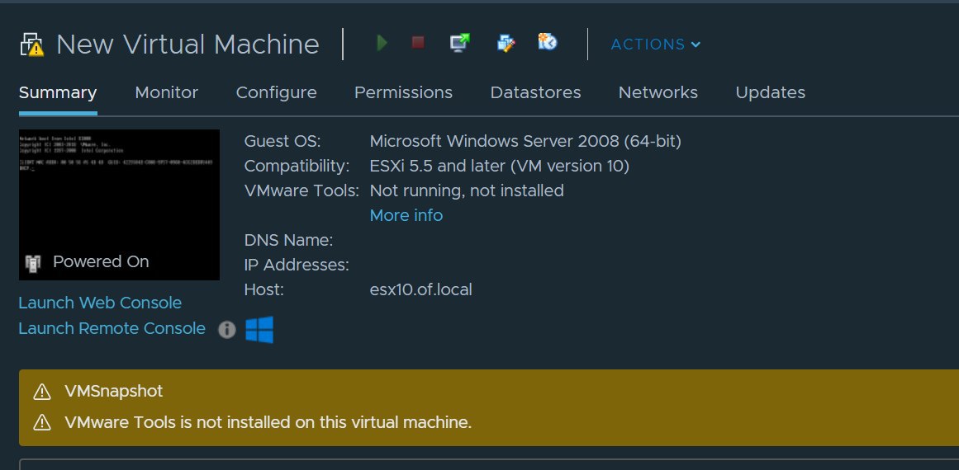The image size is (959, 470).
Task: Go to the Permissions tab
Action: (404, 93)
